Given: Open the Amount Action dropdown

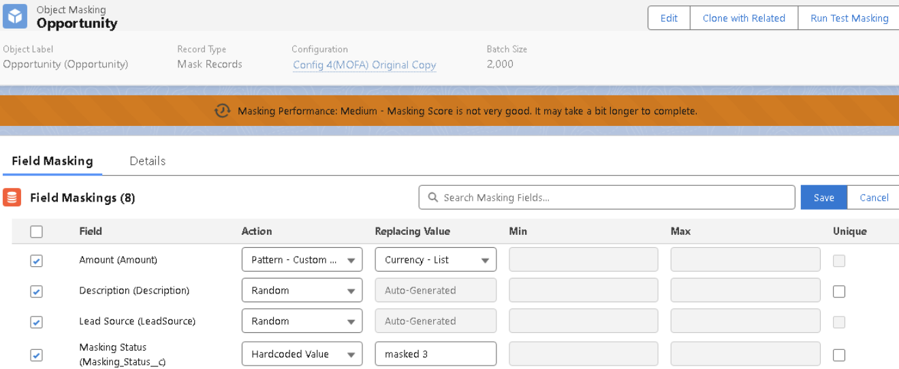Looking at the screenshot, I should point(301,260).
